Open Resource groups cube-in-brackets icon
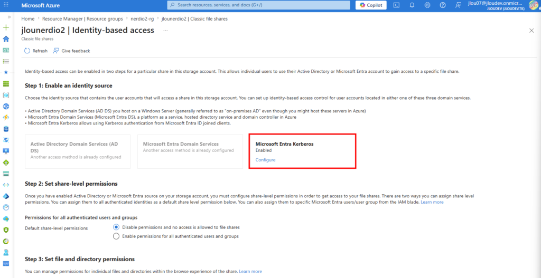The width and height of the screenshot is (541, 278). coord(6,95)
